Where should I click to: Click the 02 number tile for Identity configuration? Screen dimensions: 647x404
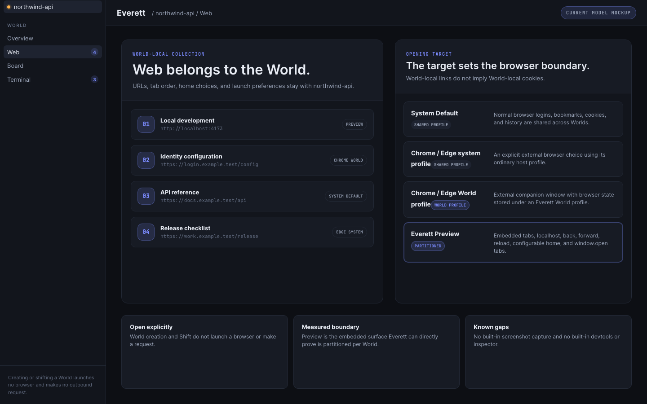pyautogui.click(x=146, y=160)
